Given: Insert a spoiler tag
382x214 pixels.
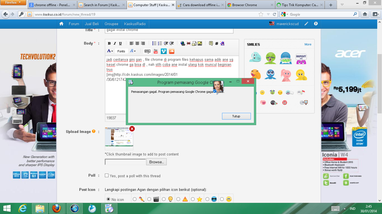Looking at the screenshot, I should [147, 51].
